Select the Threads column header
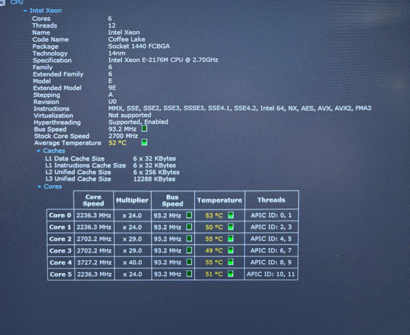 coord(272,200)
